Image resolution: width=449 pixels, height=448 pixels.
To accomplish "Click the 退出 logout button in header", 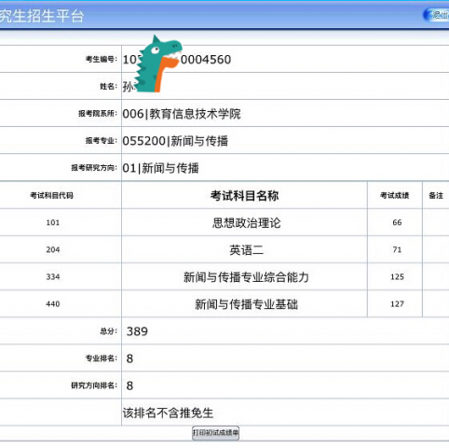I will tap(436, 15).
